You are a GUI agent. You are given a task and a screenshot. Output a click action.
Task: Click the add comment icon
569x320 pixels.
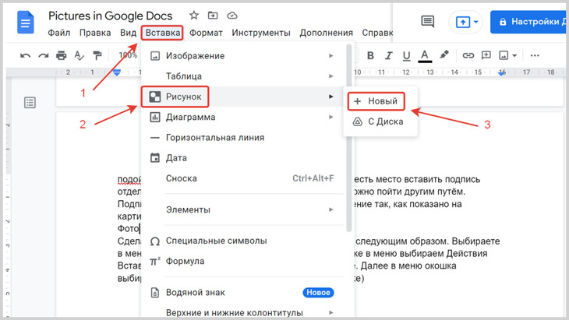(x=486, y=55)
